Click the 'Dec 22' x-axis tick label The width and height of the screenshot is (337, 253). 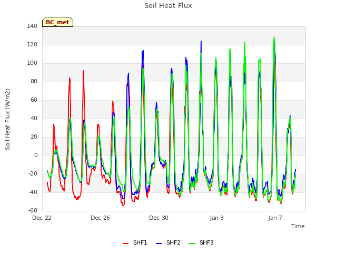[x=42, y=218]
